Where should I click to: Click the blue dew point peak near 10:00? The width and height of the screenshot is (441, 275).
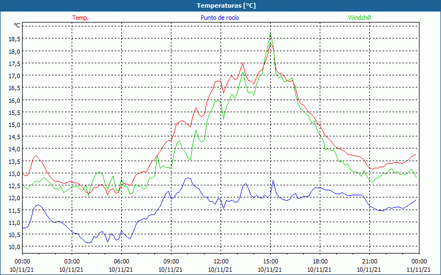pyautogui.click(x=188, y=178)
